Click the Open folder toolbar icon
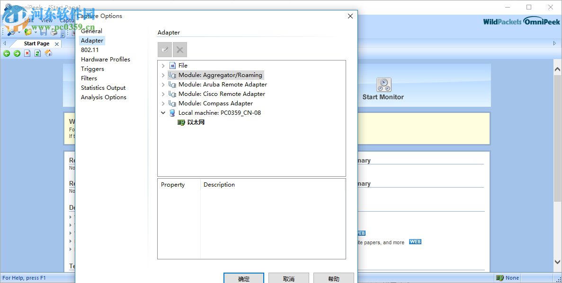Image resolution: width=562 pixels, height=283 pixels. pos(28,32)
